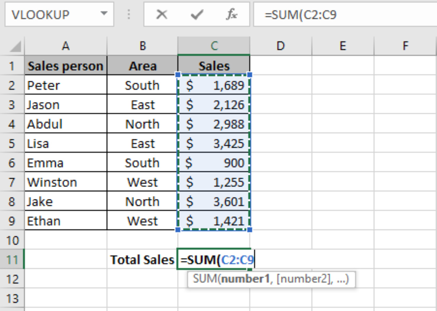This screenshot has height=311, width=437.
Task: Select column B header
Action: pyautogui.click(x=142, y=46)
